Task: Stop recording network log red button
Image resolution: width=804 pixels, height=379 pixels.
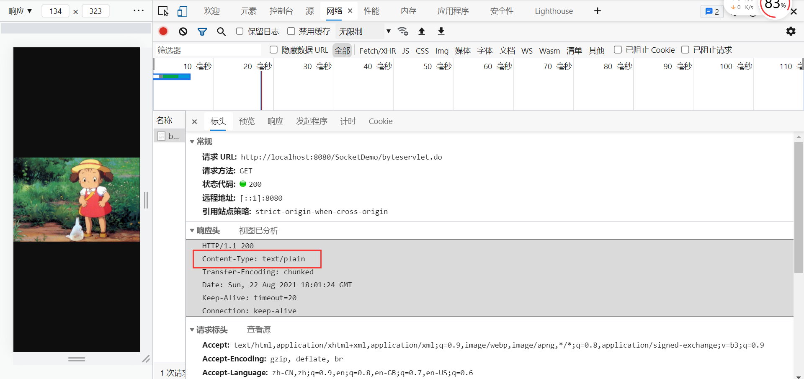Action: [x=163, y=31]
